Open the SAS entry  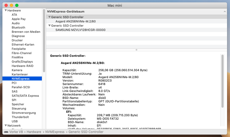(x=14, y=91)
